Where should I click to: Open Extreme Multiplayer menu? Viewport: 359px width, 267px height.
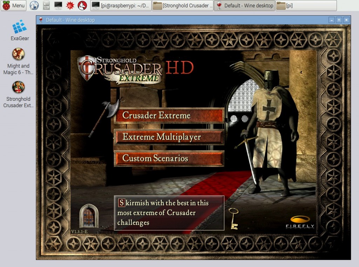click(169, 137)
